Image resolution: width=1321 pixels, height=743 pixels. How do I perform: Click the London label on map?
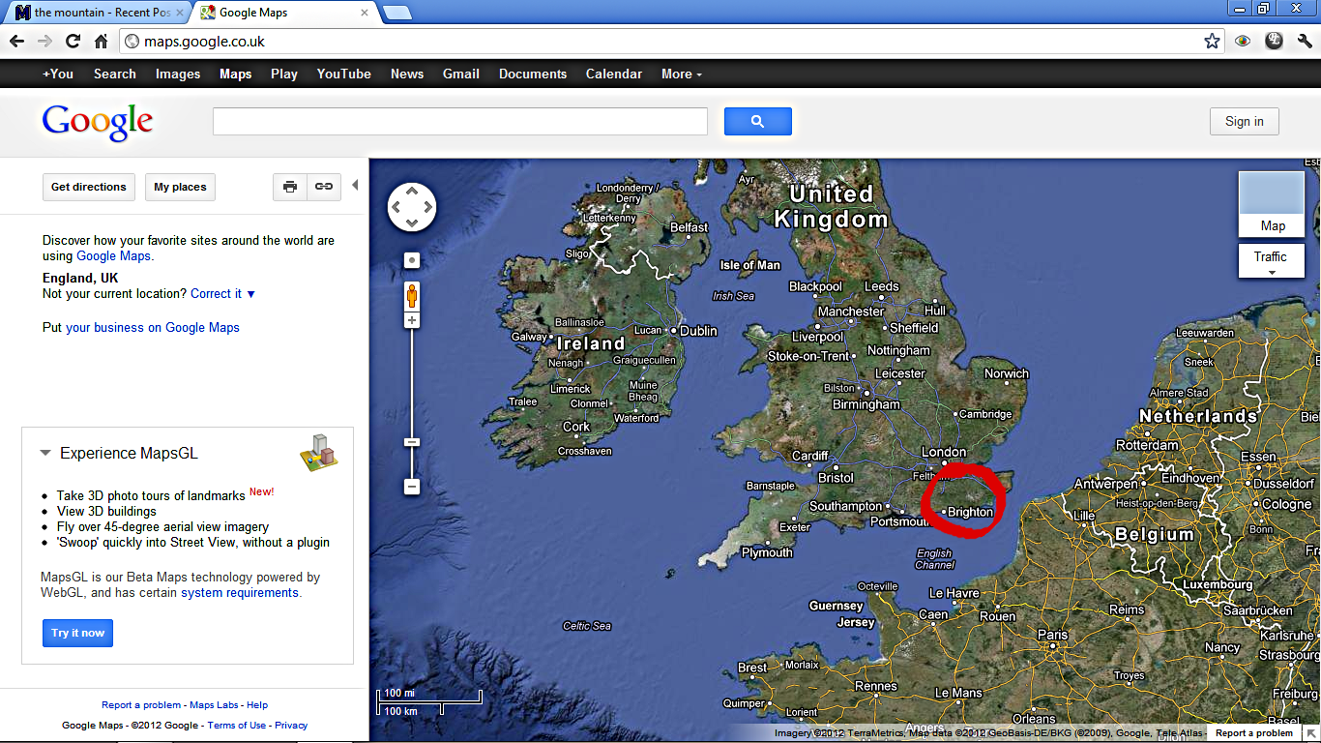(944, 452)
